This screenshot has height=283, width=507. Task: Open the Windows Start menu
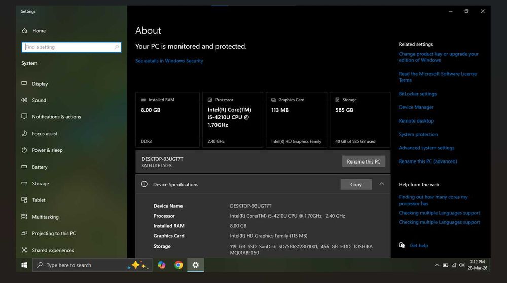[24, 265]
